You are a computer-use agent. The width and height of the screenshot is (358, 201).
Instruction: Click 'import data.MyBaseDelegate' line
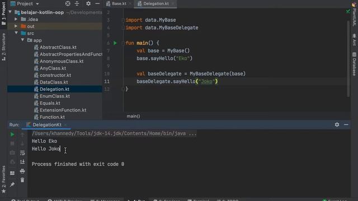point(162,28)
